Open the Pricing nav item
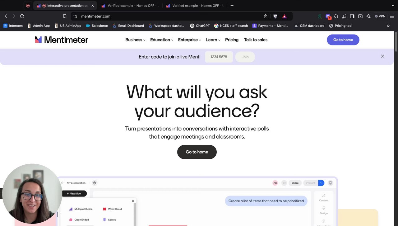The height and width of the screenshot is (226, 398). pos(232,40)
